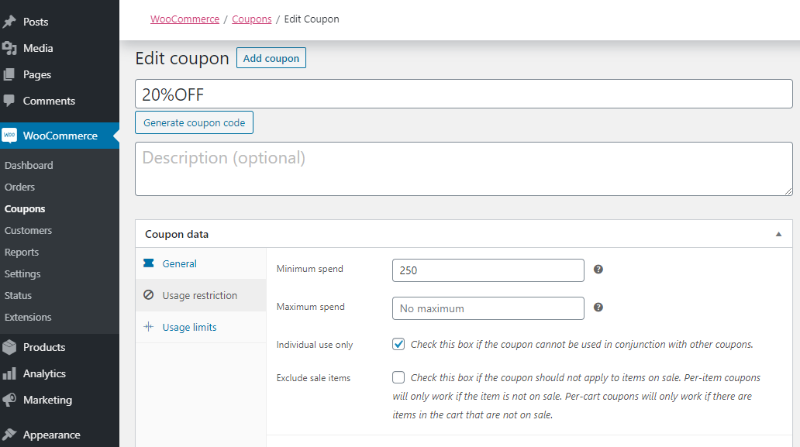
Task: Click the Usage restriction ban icon
Action: pyautogui.click(x=149, y=294)
